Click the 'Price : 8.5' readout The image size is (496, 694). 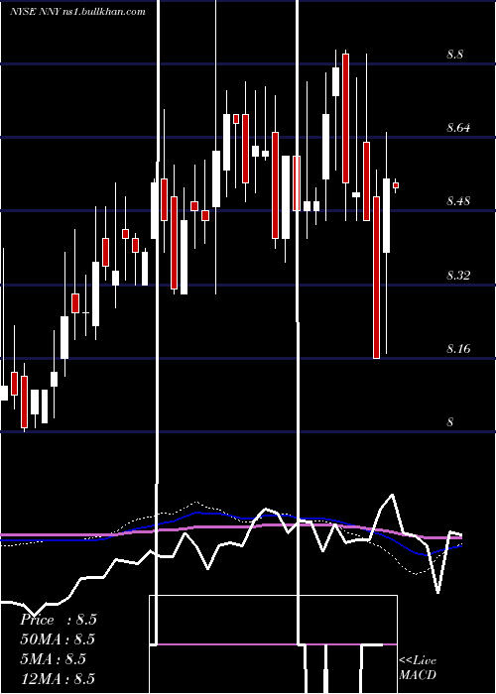pos(58,620)
